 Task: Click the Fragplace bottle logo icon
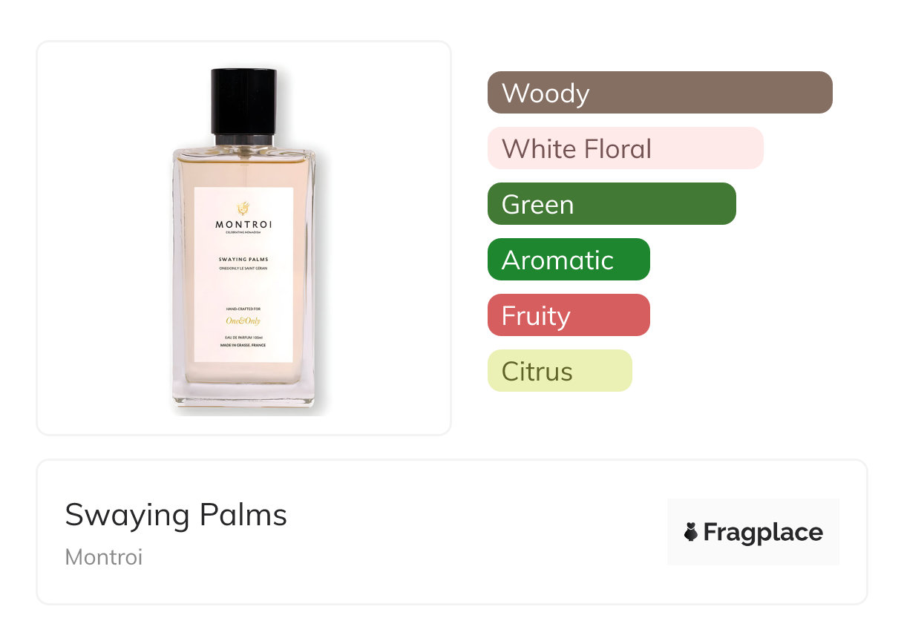(691, 532)
